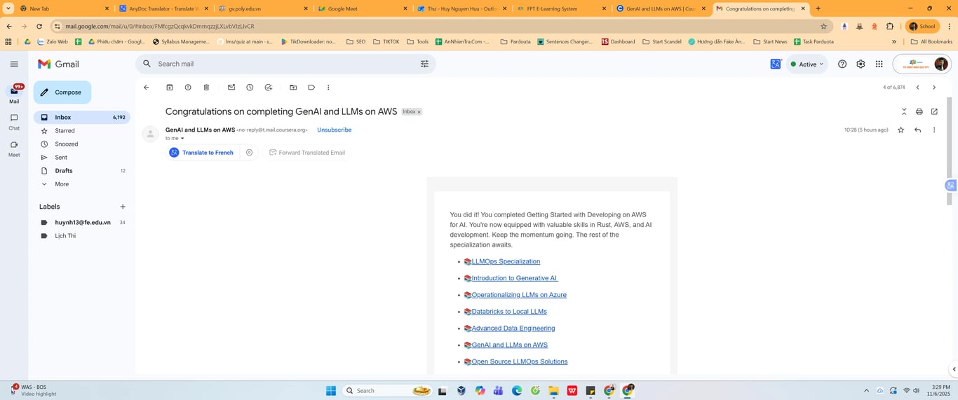Open the Sent folder
The image size is (958, 400).
pos(81,158)
